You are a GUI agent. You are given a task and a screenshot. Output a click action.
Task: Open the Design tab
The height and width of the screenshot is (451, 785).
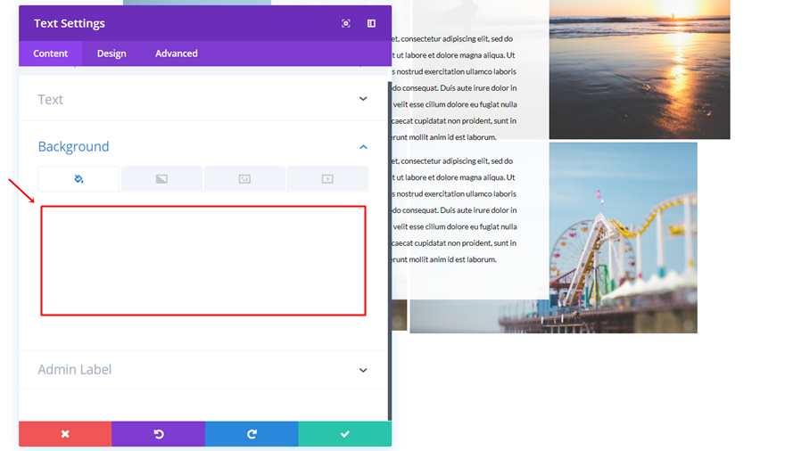pyautogui.click(x=112, y=53)
